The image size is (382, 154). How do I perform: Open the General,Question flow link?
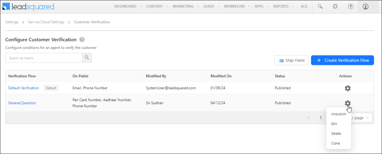[22, 103]
